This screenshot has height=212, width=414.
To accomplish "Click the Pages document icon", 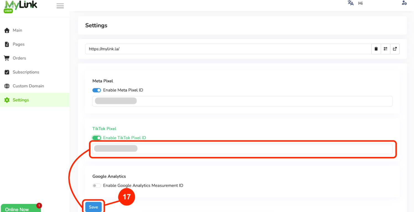I will pos(7,44).
